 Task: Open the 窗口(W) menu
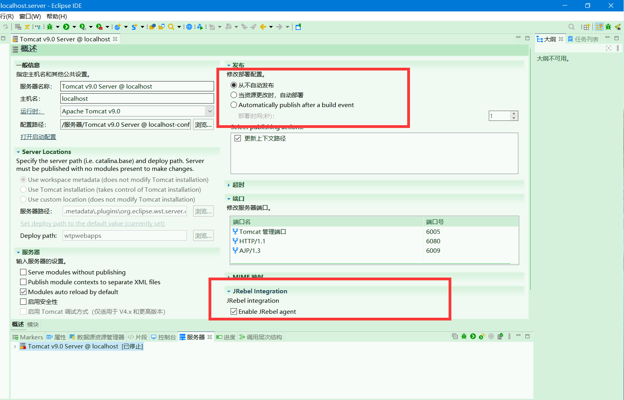tap(30, 16)
